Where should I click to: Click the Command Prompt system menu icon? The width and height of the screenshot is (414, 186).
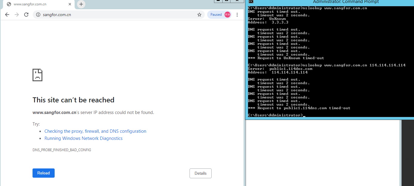tap(251, 2)
